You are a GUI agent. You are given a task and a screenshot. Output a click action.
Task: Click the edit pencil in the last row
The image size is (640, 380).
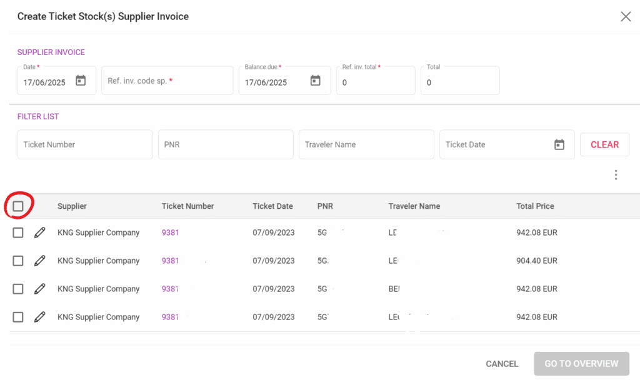[40, 317]
